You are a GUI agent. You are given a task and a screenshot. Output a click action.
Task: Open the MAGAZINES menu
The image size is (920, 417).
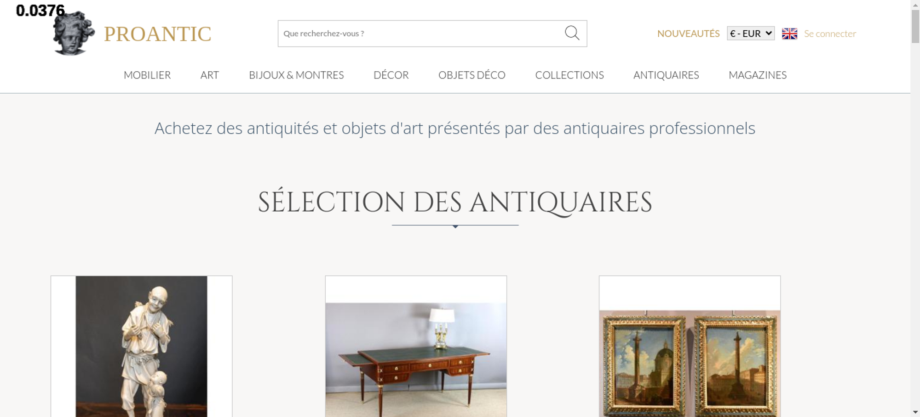pos(758,75)
